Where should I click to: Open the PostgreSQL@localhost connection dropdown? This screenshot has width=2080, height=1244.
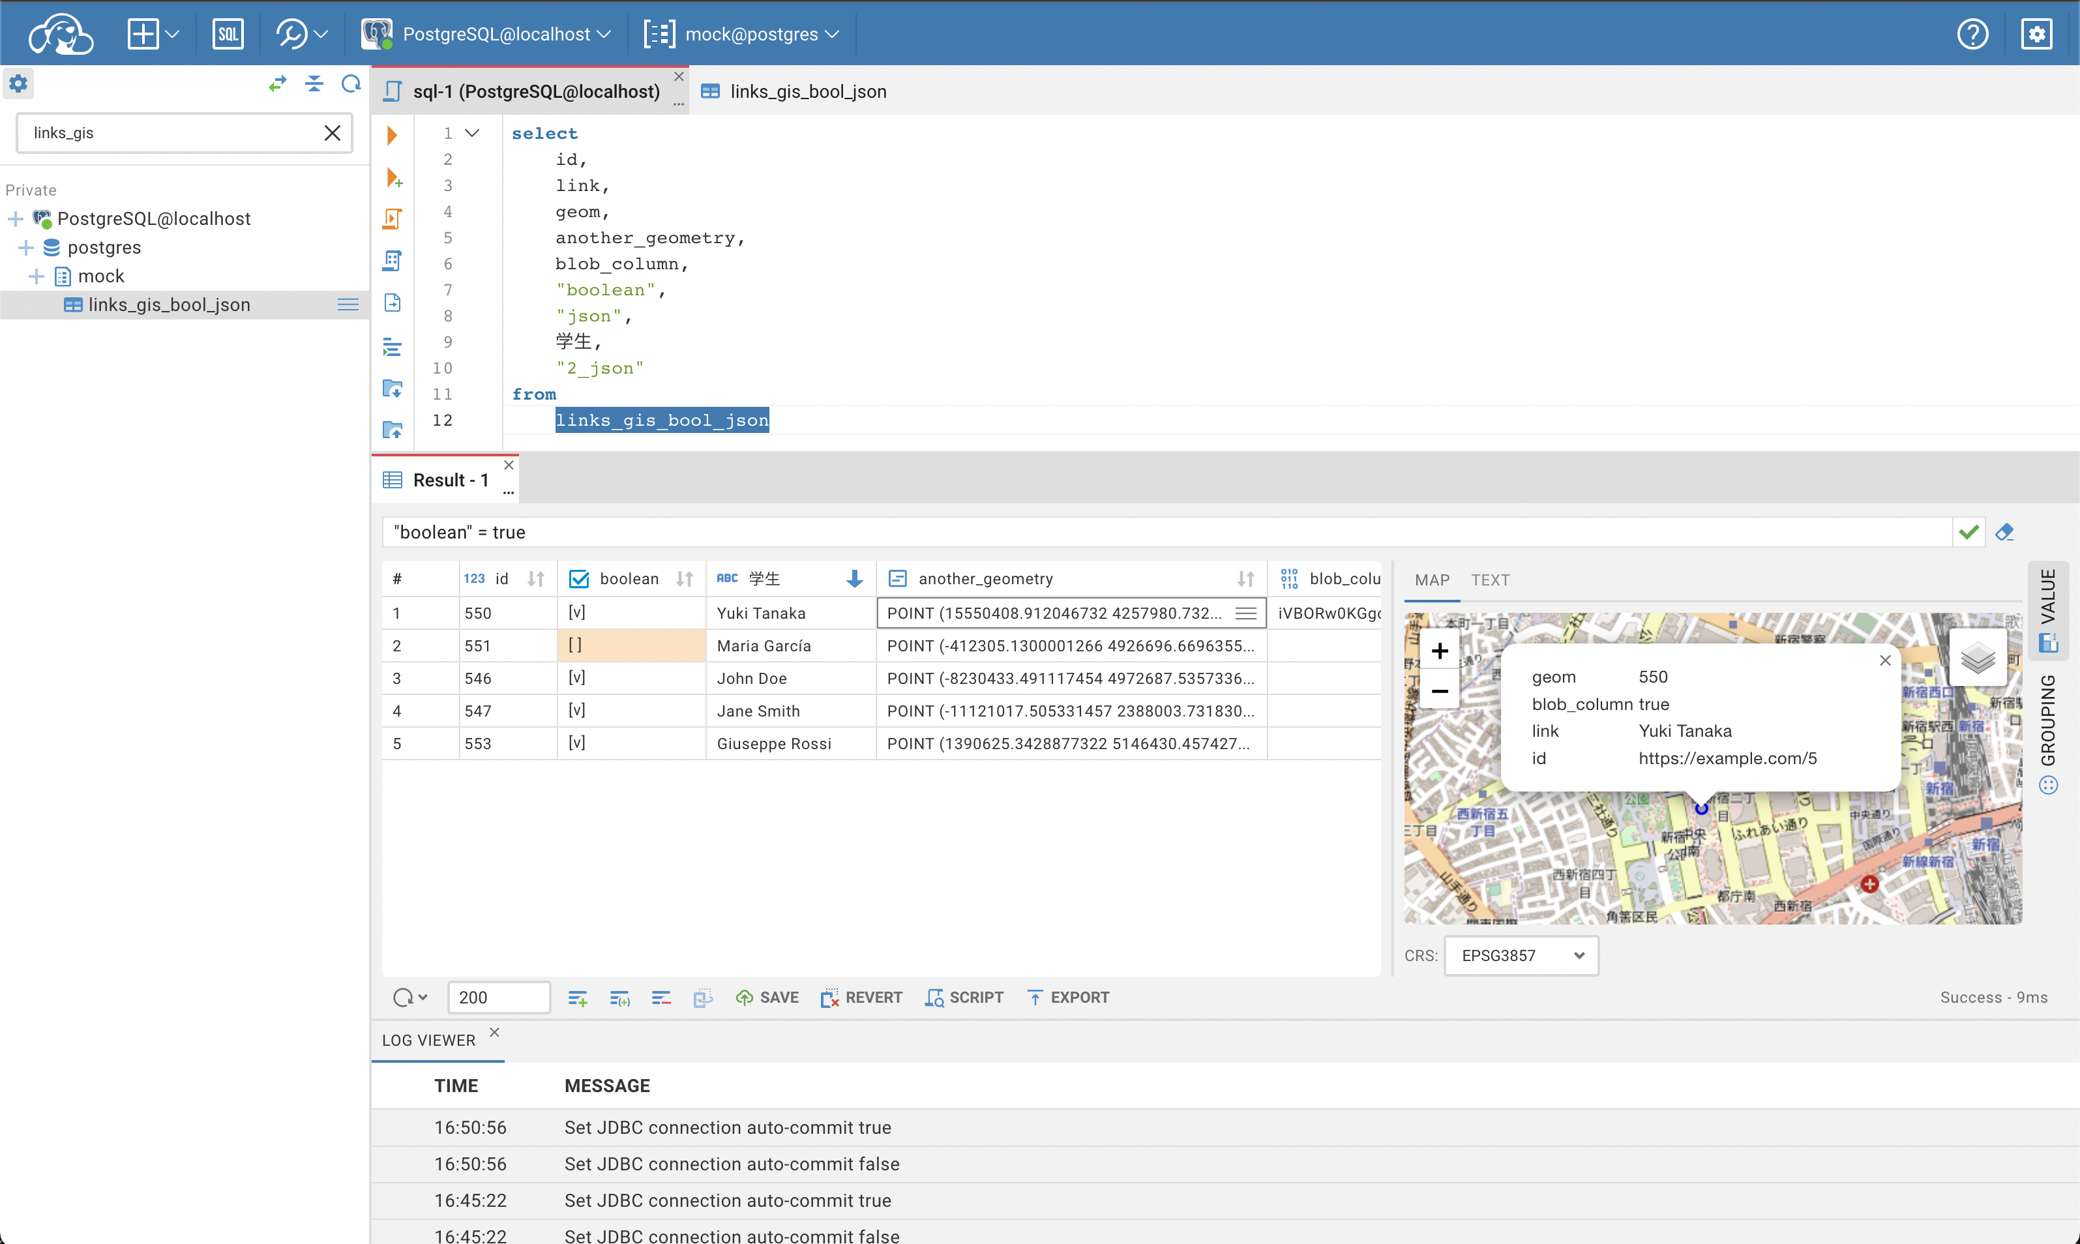606,33
